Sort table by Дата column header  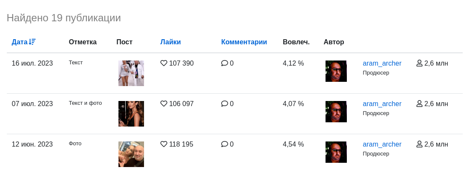pyautogui.click(x=20, y=42)
